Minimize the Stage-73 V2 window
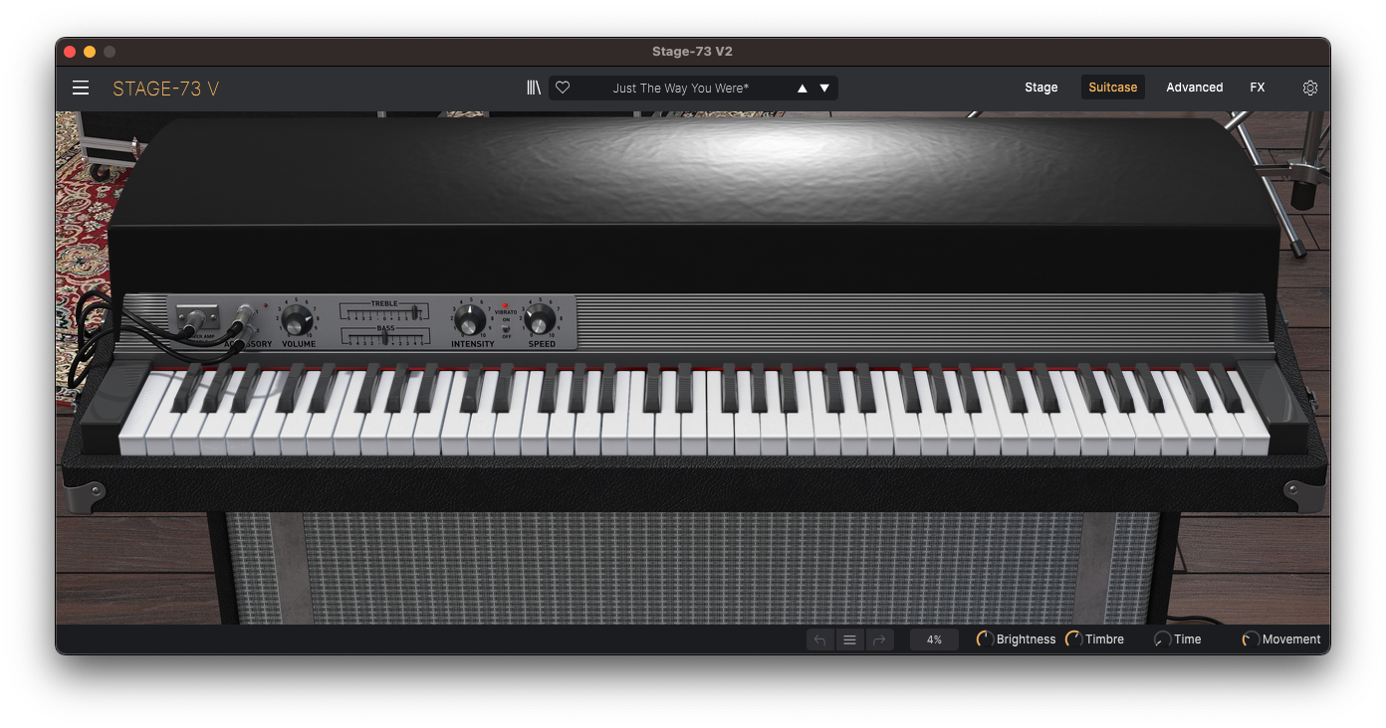 point(90,52)
